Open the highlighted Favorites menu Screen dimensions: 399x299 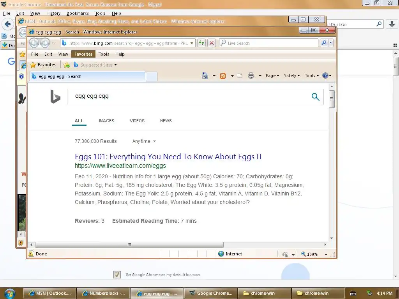(x=83, y=54)
